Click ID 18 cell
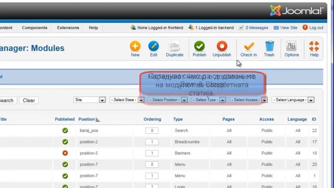Image resolution: width=334 pixels, height=188 pixels. tap(314, 153)
